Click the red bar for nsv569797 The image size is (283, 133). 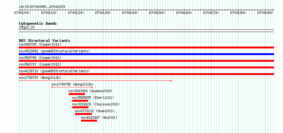(146, 67)
